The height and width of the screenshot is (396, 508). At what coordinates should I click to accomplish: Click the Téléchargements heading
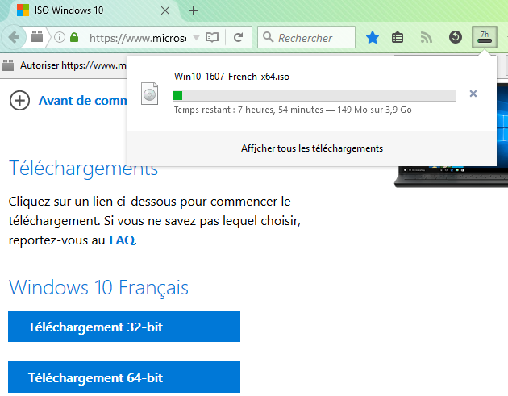83,169
